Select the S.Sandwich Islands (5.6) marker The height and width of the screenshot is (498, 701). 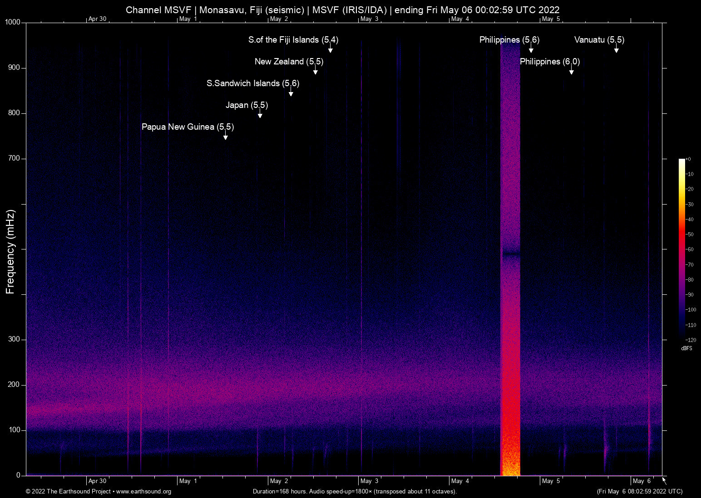pos(253,83)
